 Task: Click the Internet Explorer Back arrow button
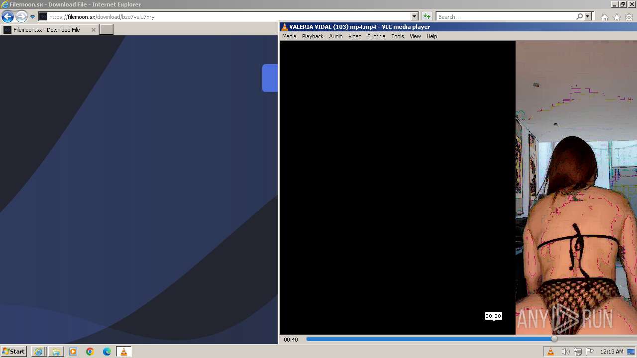coord(7,16)
